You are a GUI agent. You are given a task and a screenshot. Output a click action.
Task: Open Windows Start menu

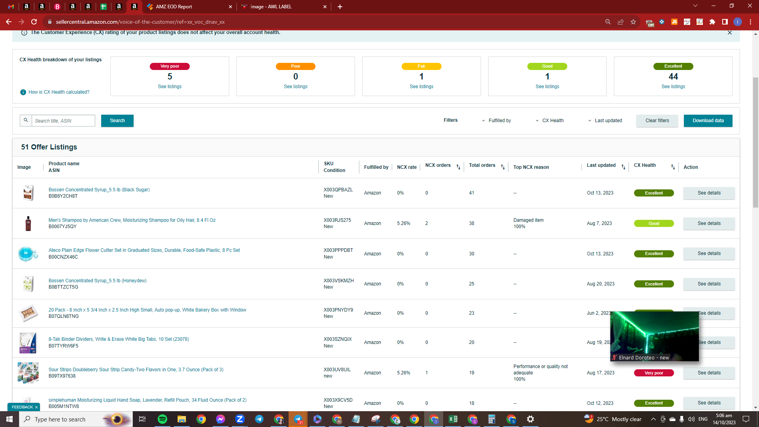(9, 419)
